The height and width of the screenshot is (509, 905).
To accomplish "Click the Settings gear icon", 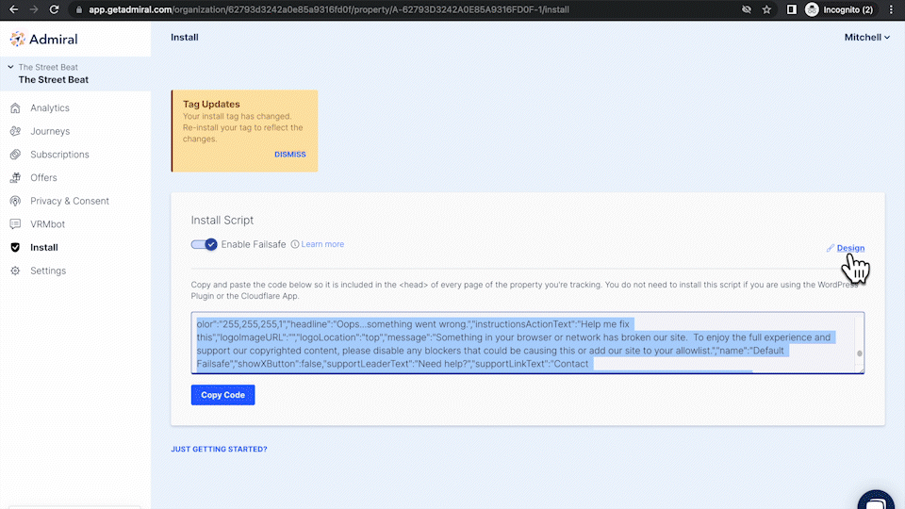I will (x=16, y=271).
